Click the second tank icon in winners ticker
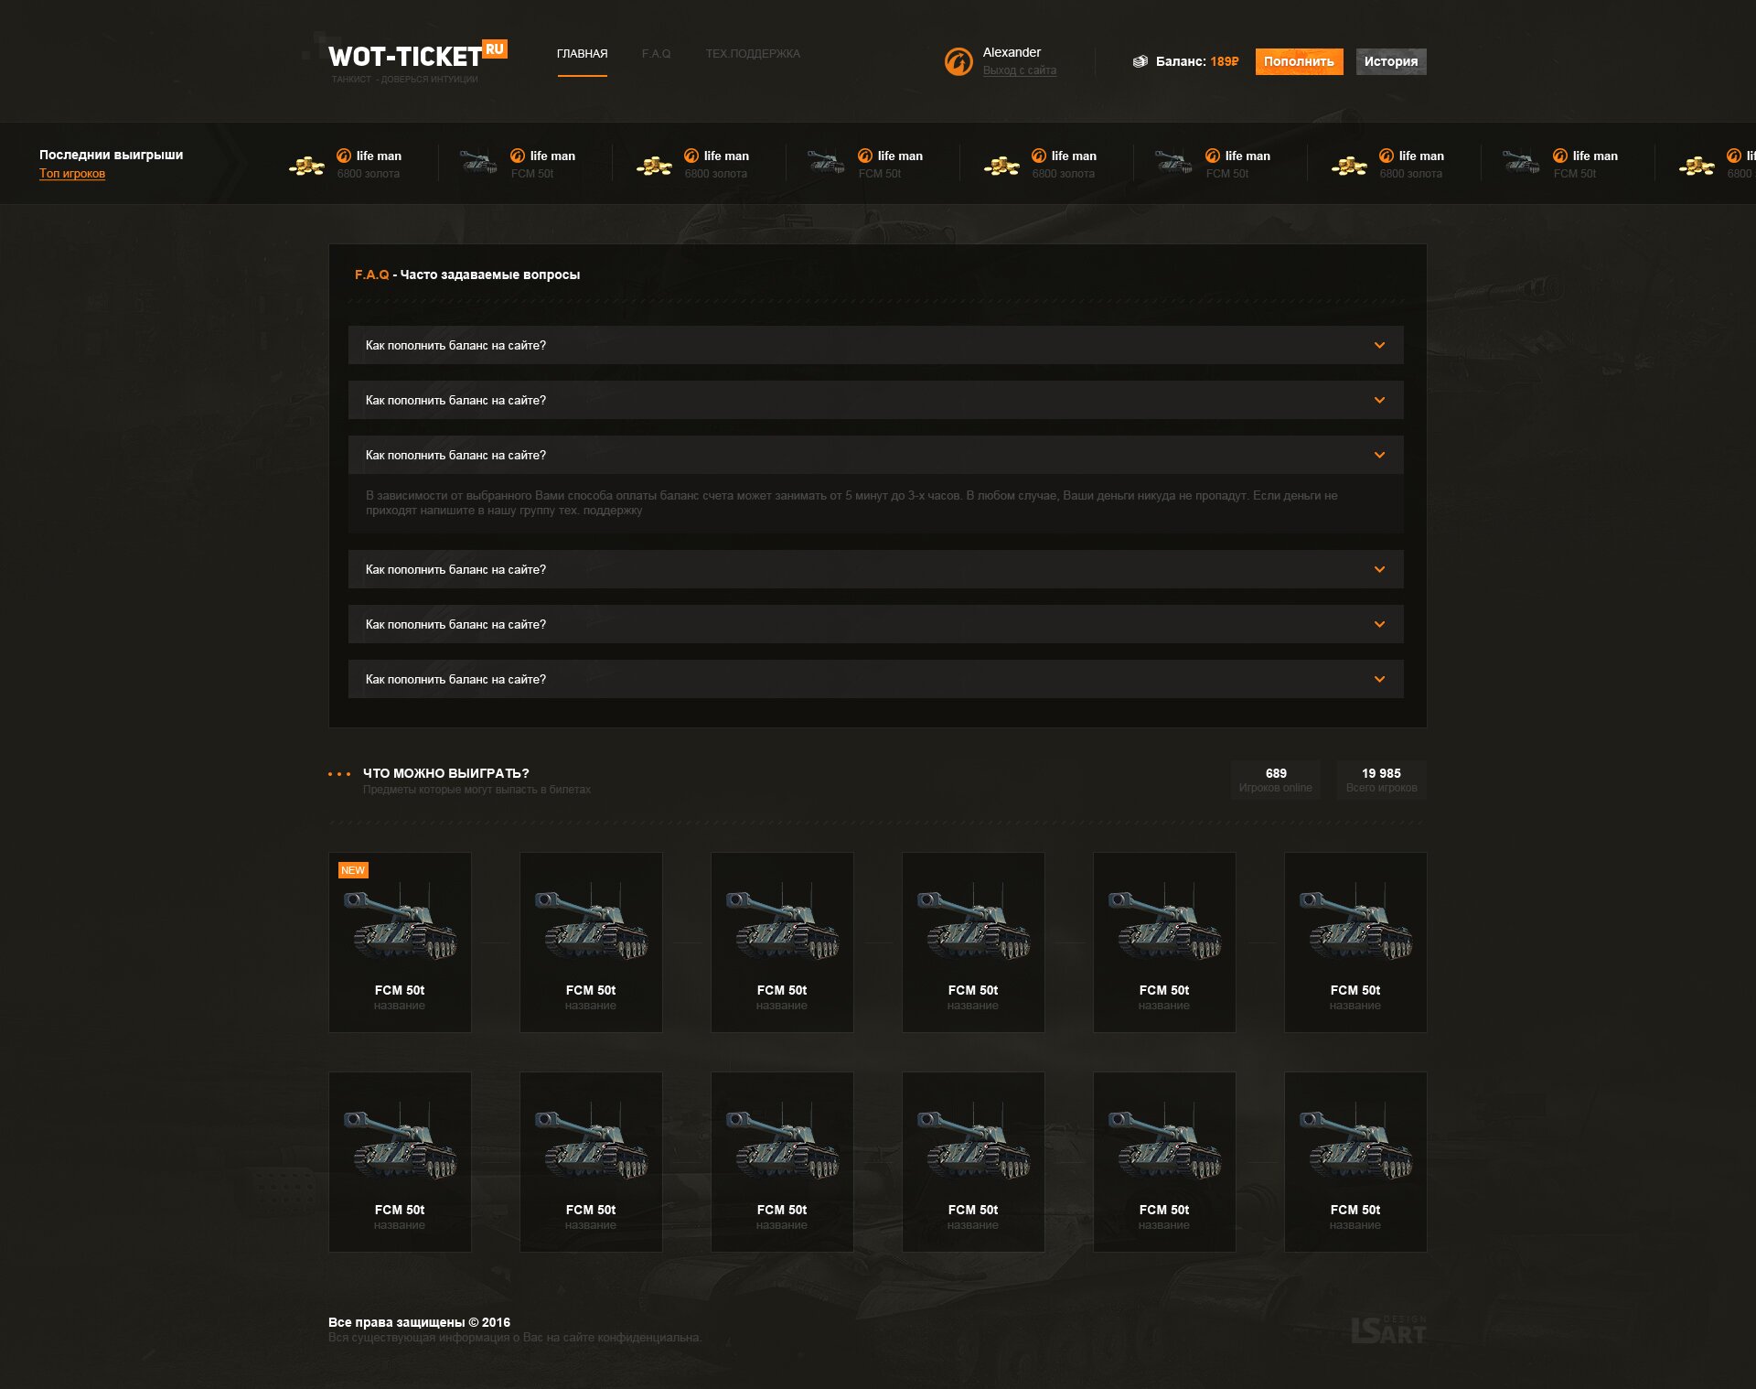The height and width of the screenshot is (1389, 1756). click(826, 163)
